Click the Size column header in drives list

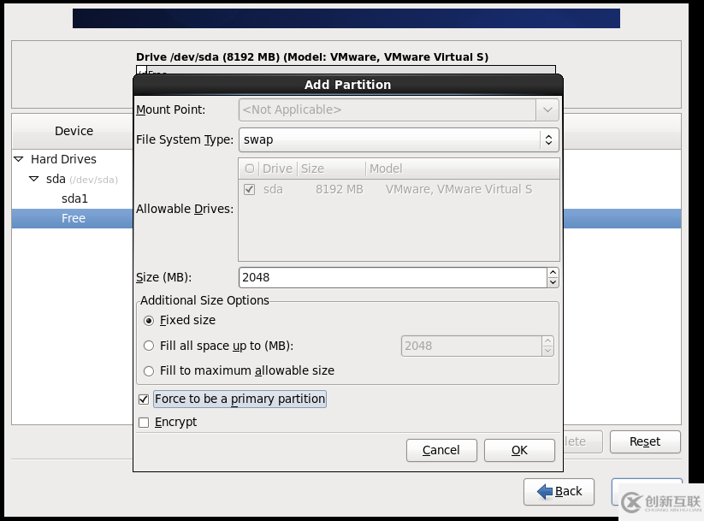331,169
